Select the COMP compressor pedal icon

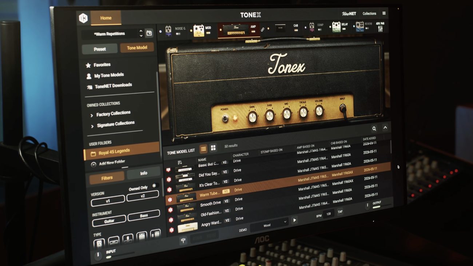pyautogui.click(x=312, y=27)
